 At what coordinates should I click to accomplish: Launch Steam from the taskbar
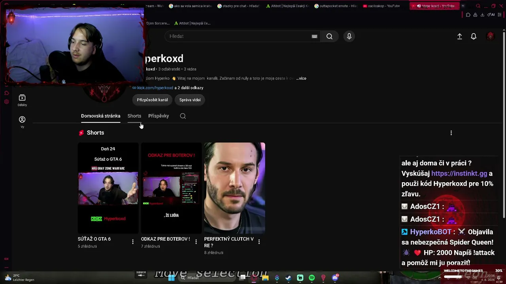288,278
